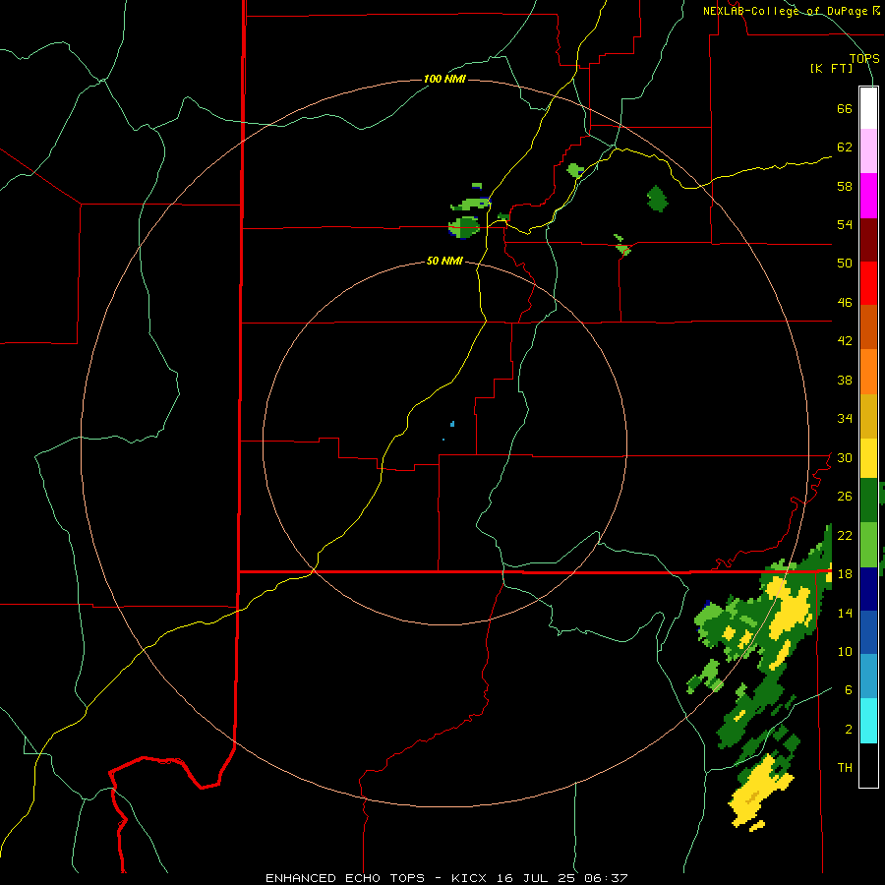Click the legend value "6"
This screenshot has height=885, width=885.
point(849,690)
